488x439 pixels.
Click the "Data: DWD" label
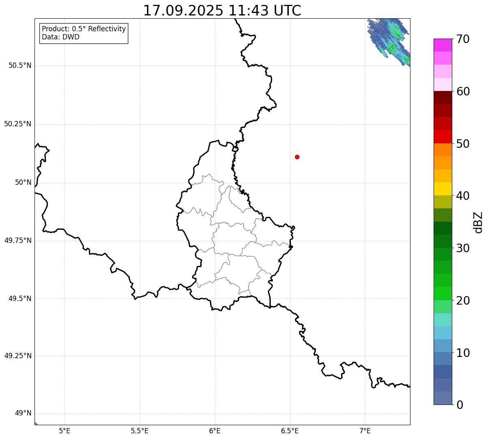pyautogui.click(x=60, y=37)
